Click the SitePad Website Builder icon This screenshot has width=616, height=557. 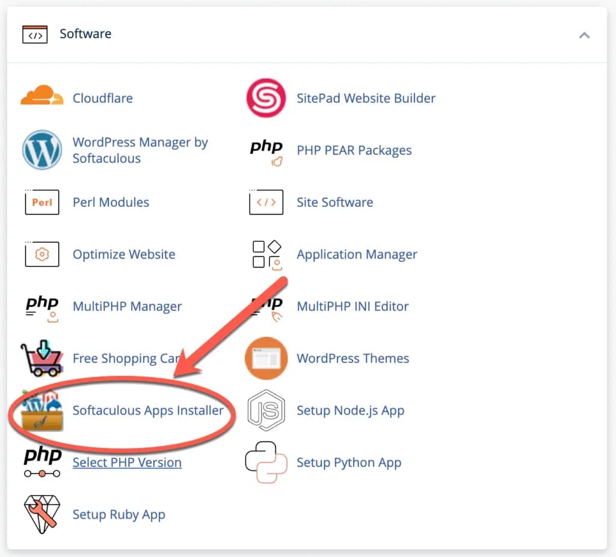(x=266, y=98)
